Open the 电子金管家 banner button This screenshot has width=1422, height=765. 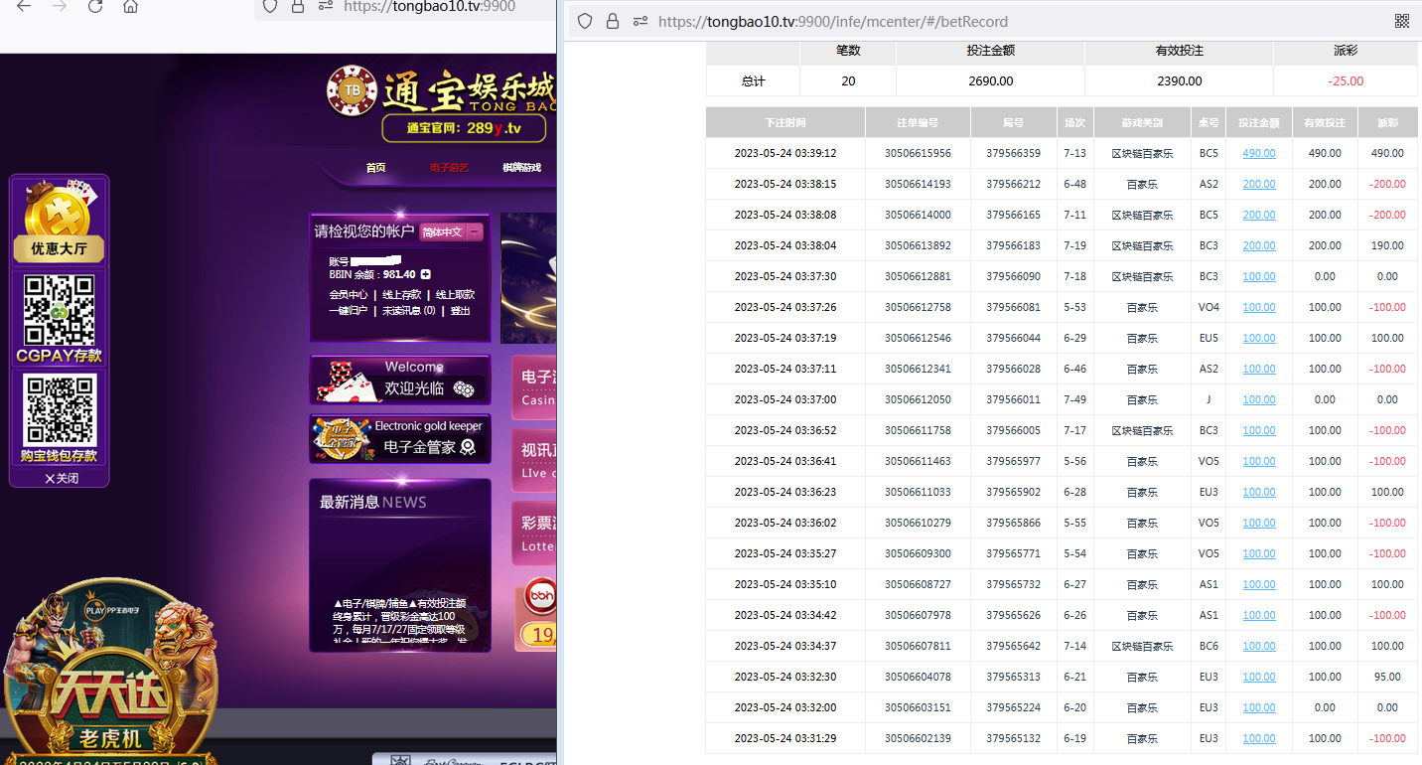tap(400, 439)
